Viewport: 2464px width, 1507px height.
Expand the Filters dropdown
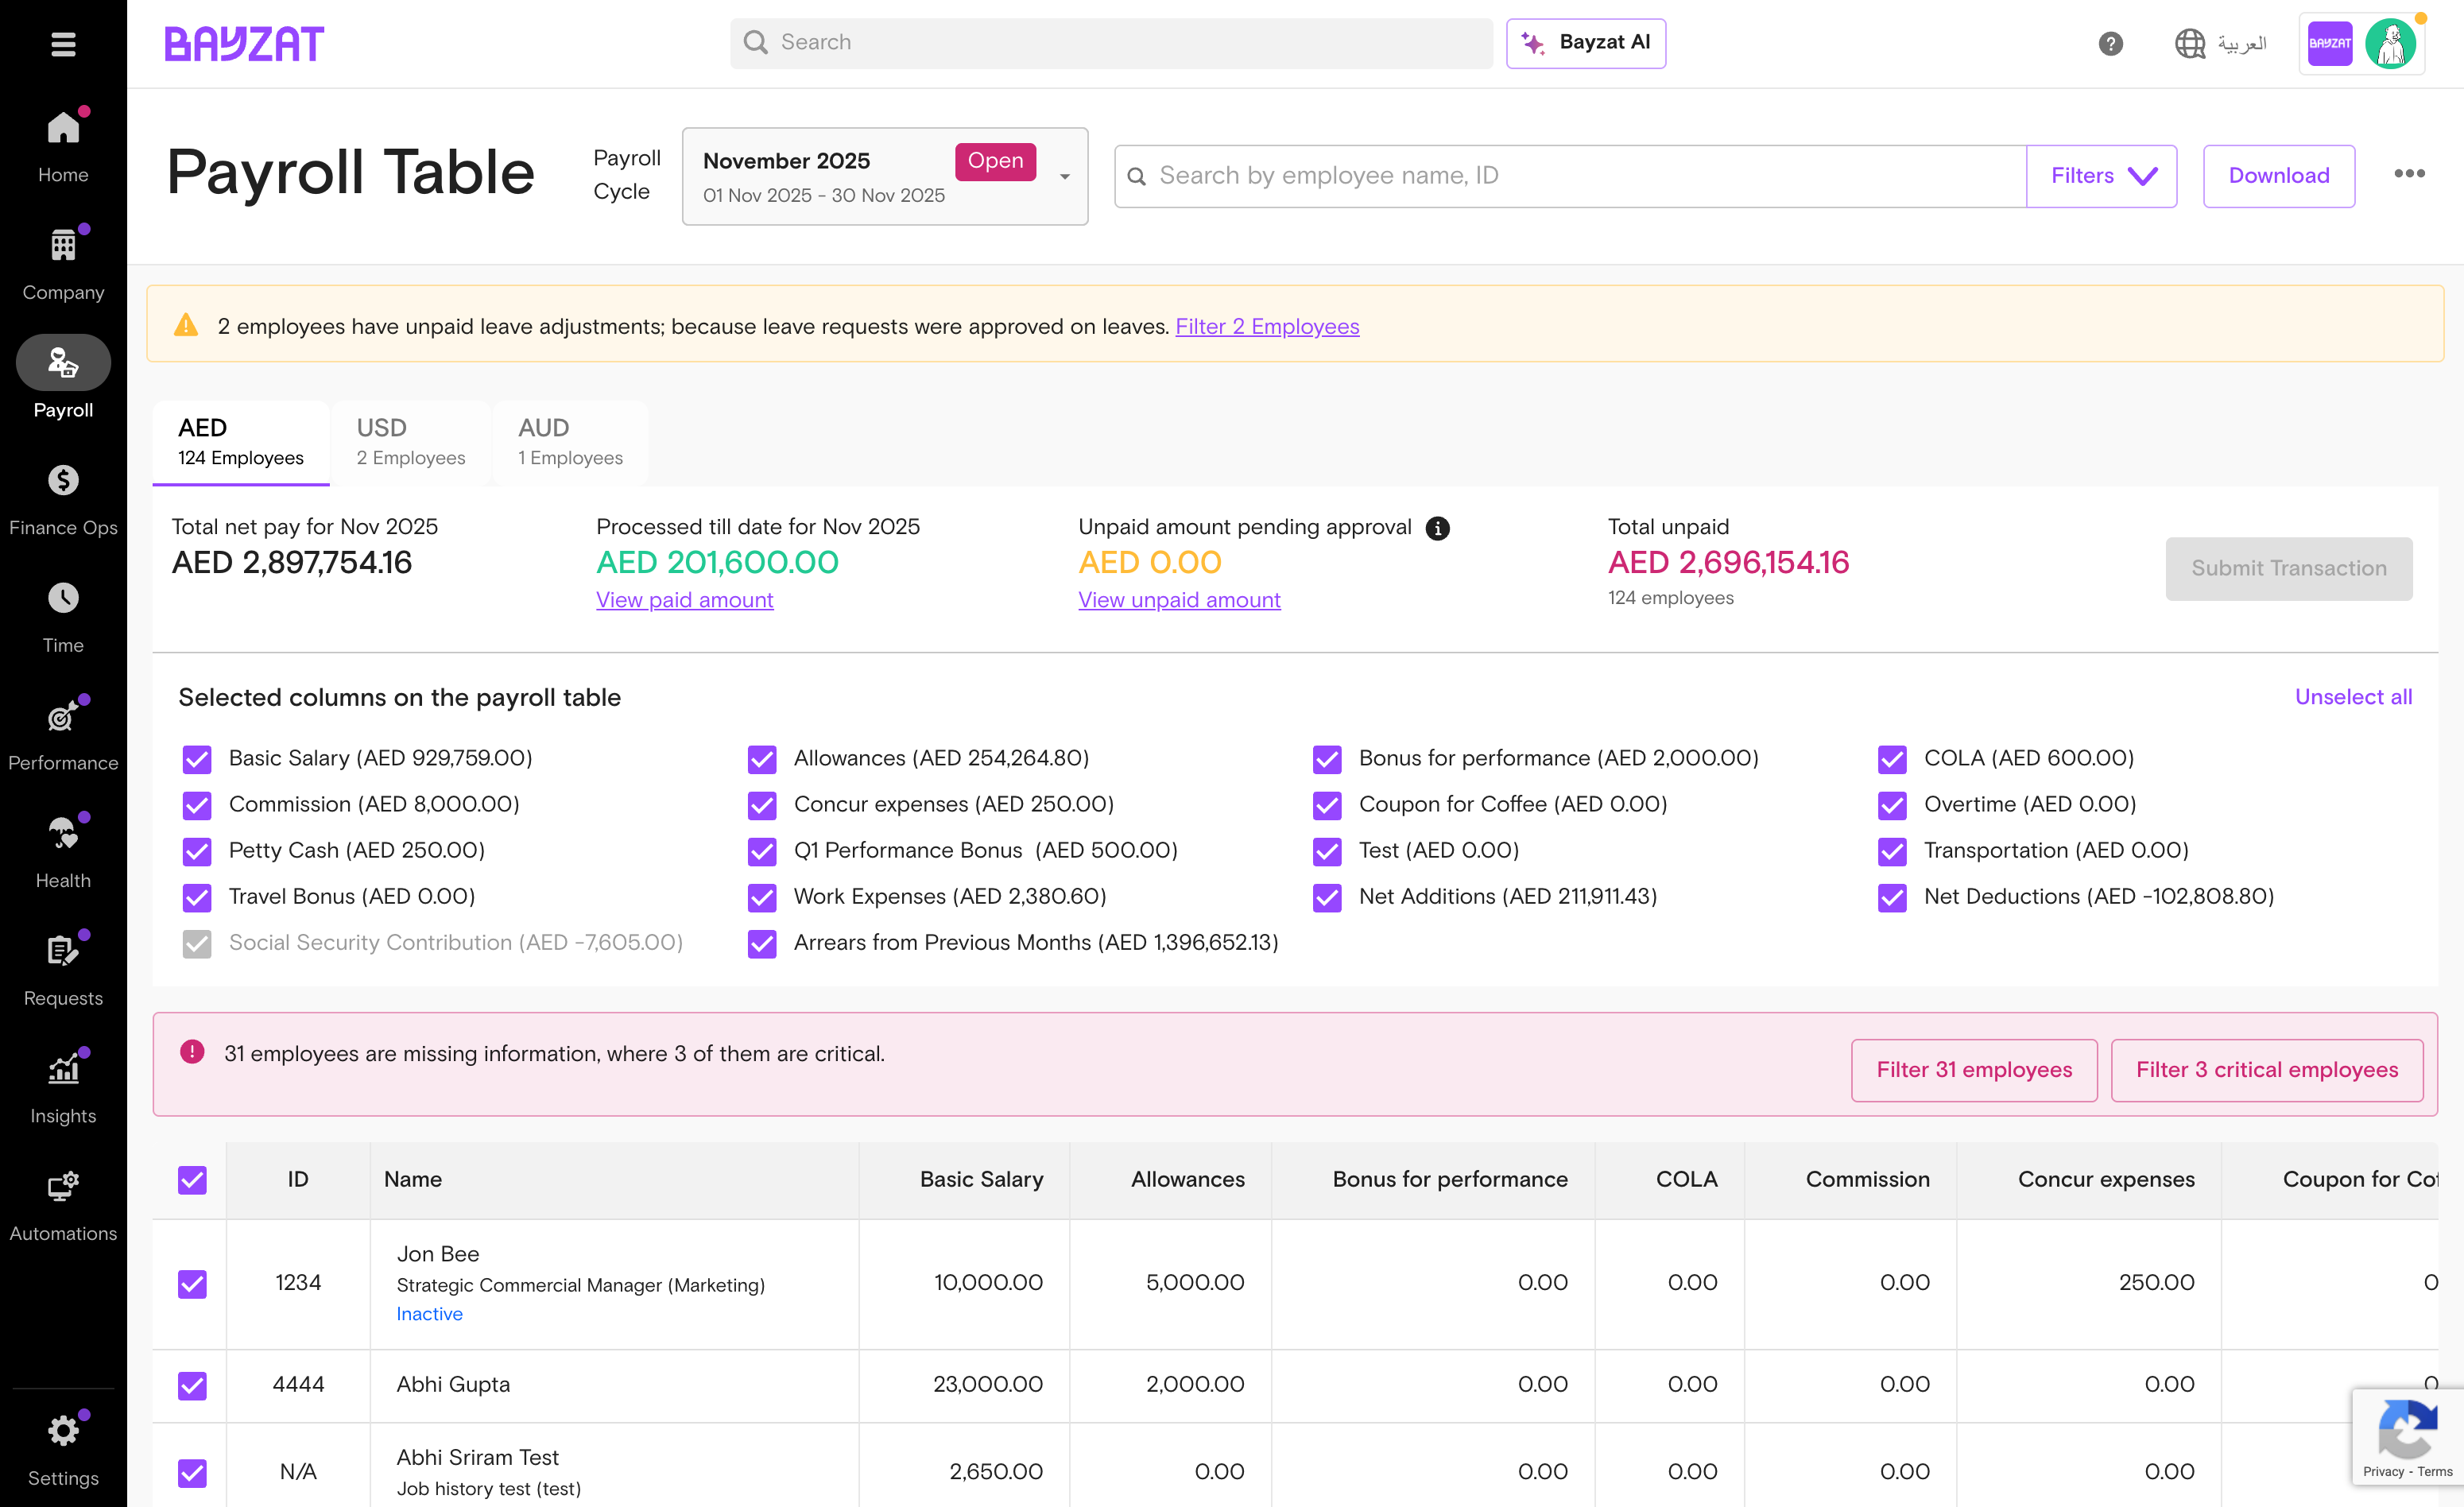[2101, 176]
